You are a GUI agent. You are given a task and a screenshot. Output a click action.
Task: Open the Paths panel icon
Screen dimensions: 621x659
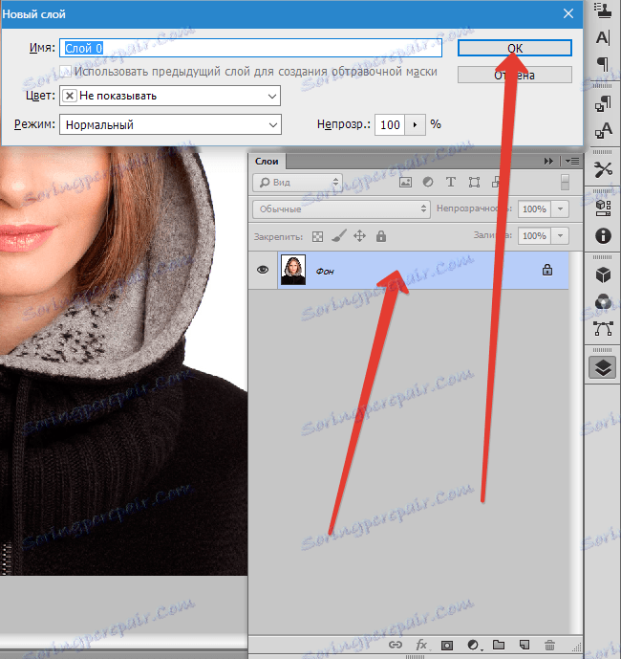604,328
